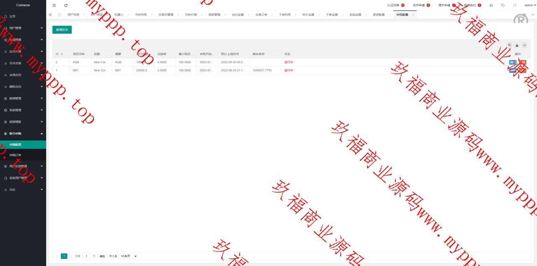Open the 10条/页 page size dropdown
The image size is (537, 266).
(x=128, y=256)
